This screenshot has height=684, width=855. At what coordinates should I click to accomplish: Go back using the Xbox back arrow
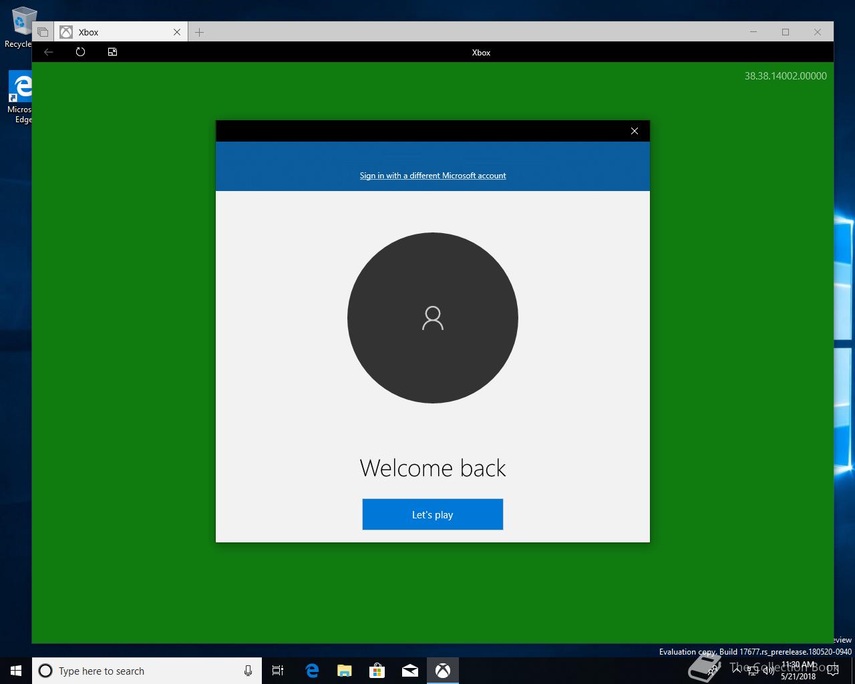(49, 52)
